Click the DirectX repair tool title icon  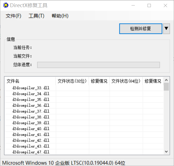pyautogui.click(x=6, y=5)
